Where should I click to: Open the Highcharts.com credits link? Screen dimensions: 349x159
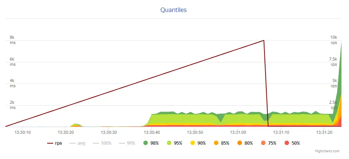327,151
